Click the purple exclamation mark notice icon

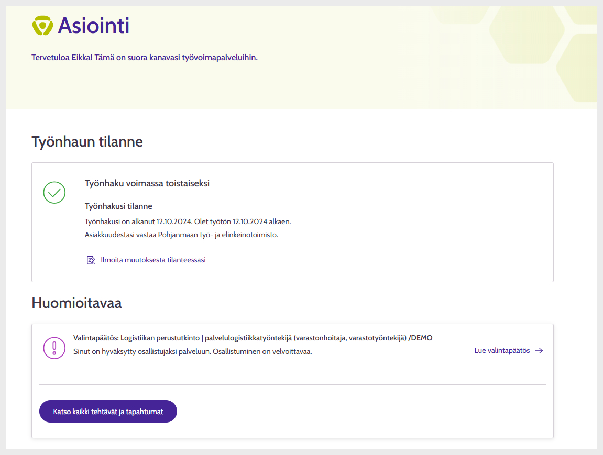coord(54,347)
